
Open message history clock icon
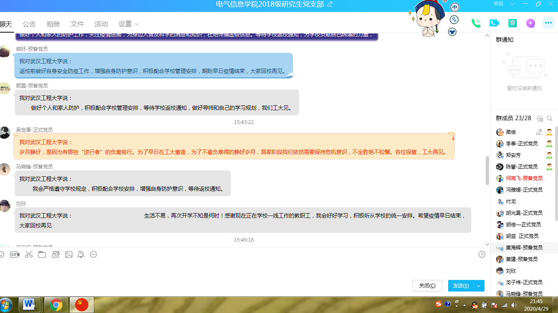[x=482, y=254]
